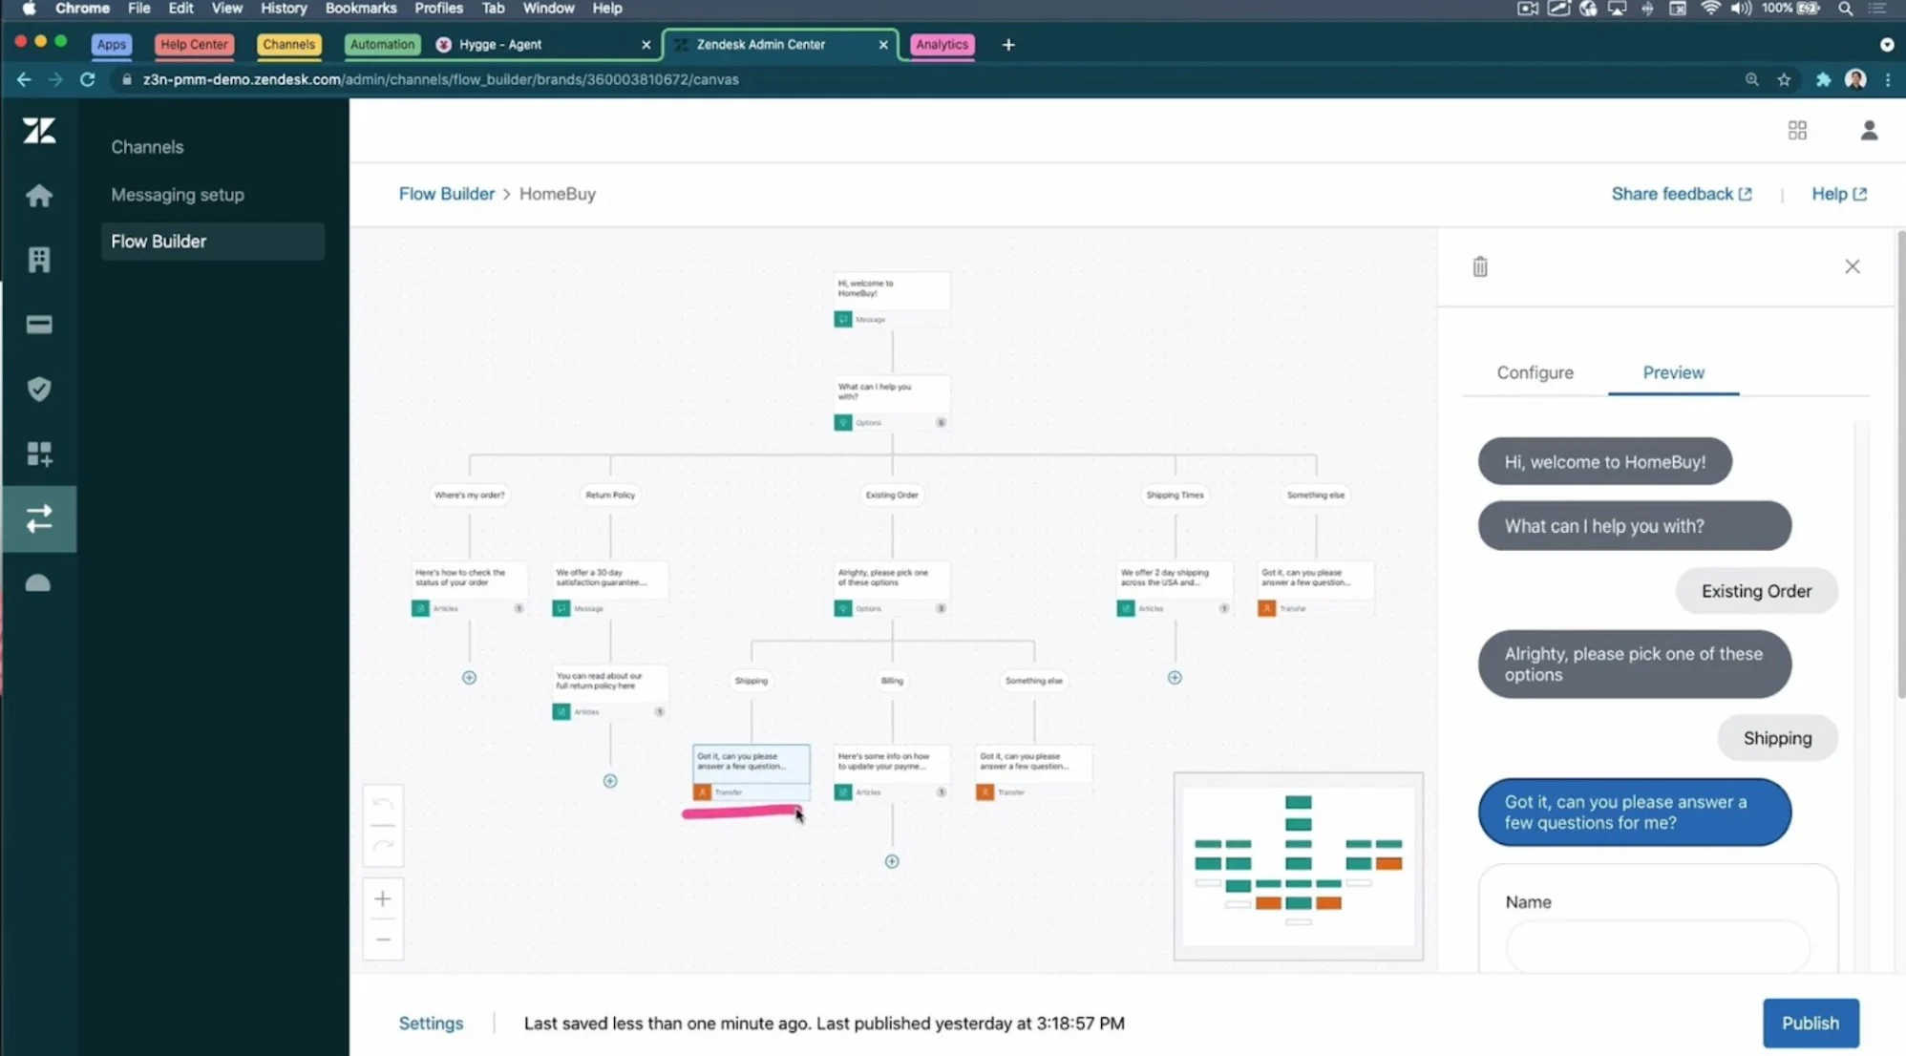
Task: Select the zoom-in icon on canvas
Action: (382, 898)
